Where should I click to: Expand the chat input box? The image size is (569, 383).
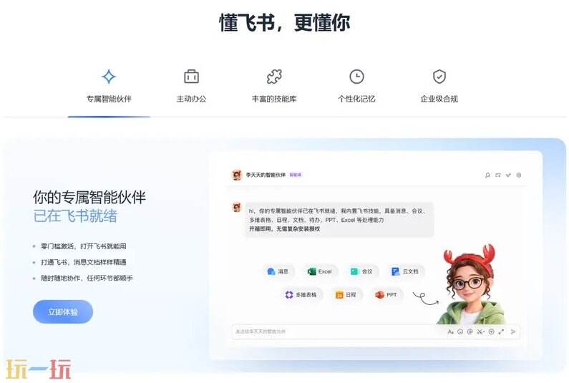click(501, 331)
